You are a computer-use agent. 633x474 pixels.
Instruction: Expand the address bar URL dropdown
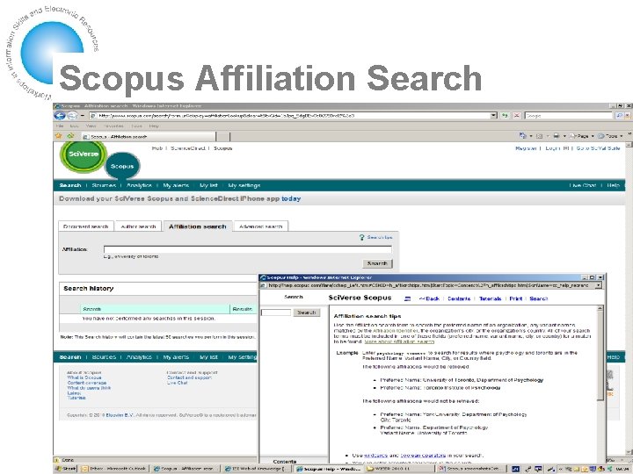coord(493,116)
